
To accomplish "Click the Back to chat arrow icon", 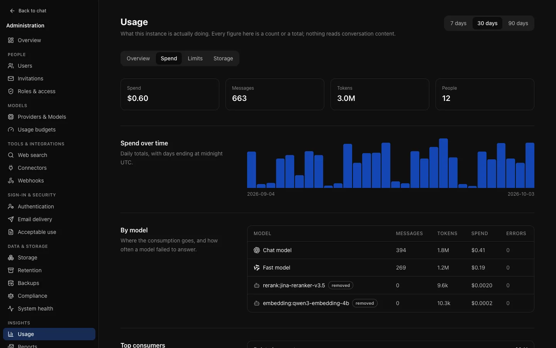I will click(x=12, y=11).
